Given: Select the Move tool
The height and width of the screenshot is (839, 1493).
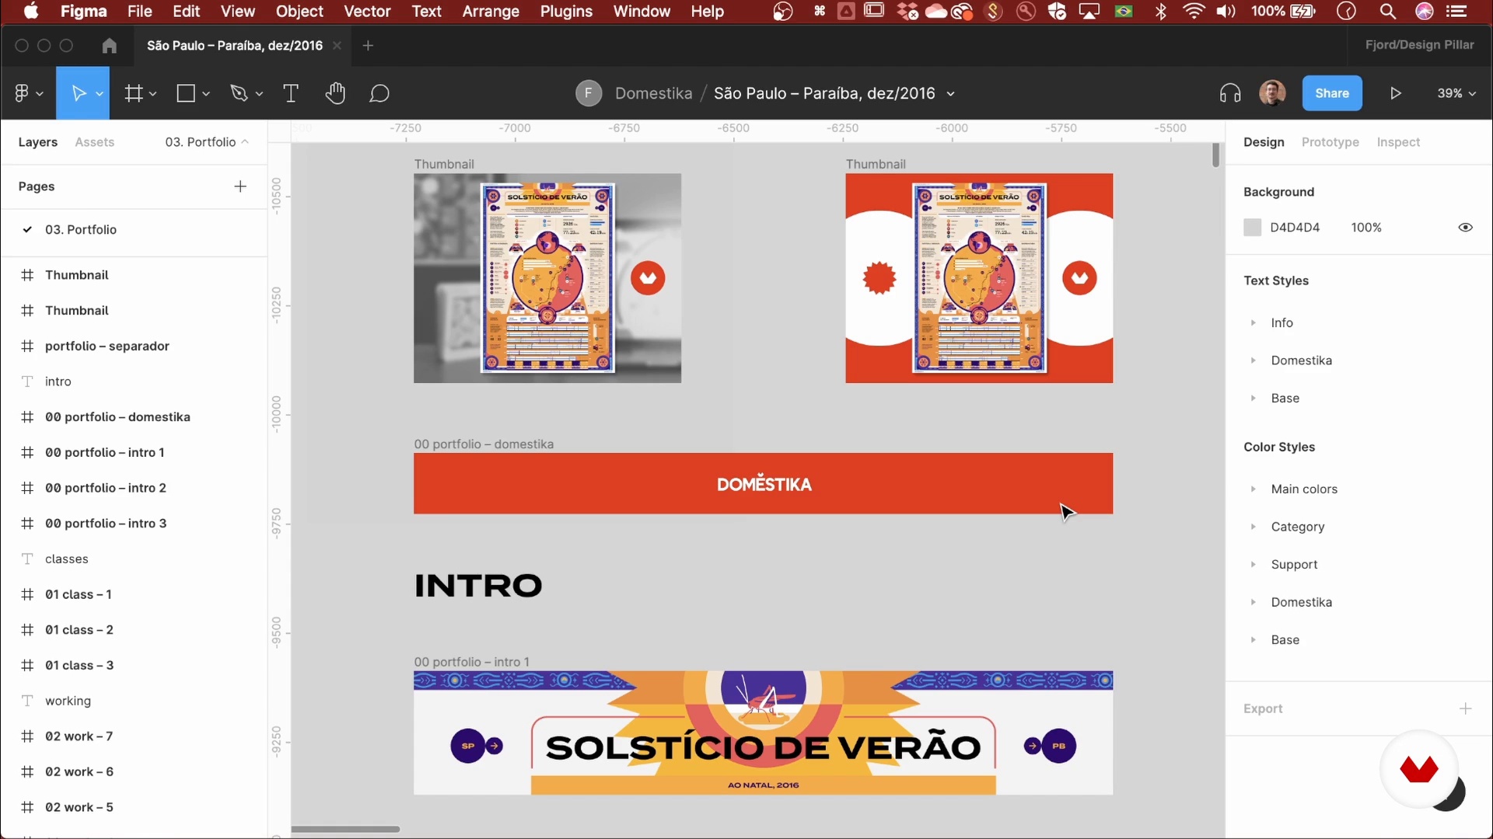Looking at the screenshot, I should click(78, 93).
